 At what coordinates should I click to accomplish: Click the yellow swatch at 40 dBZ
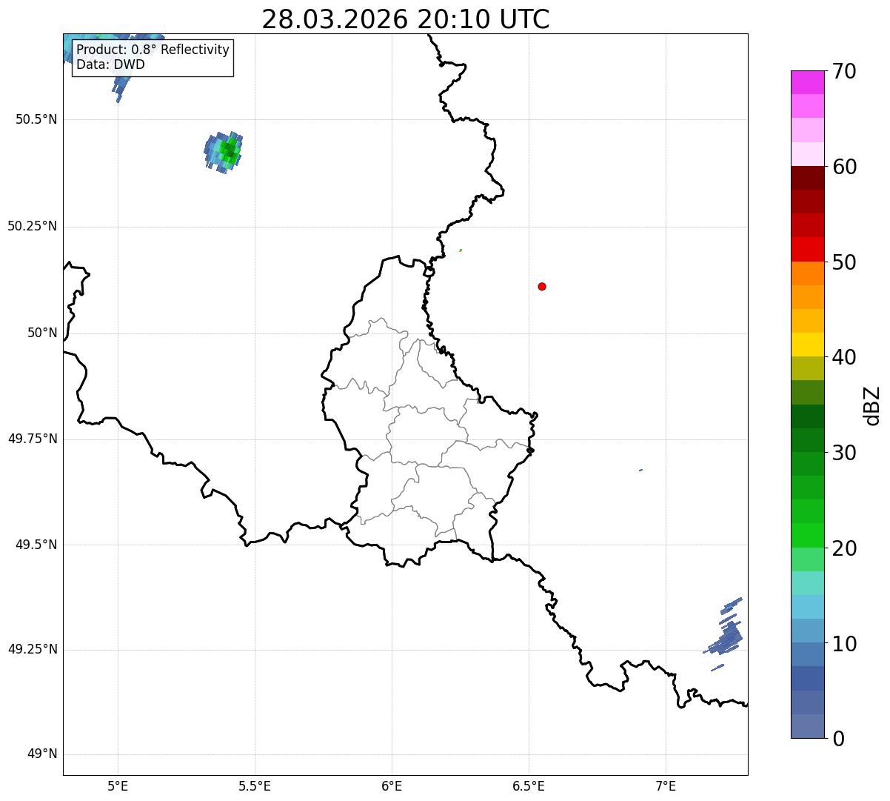pyautogui.click(x=806, y=345)
